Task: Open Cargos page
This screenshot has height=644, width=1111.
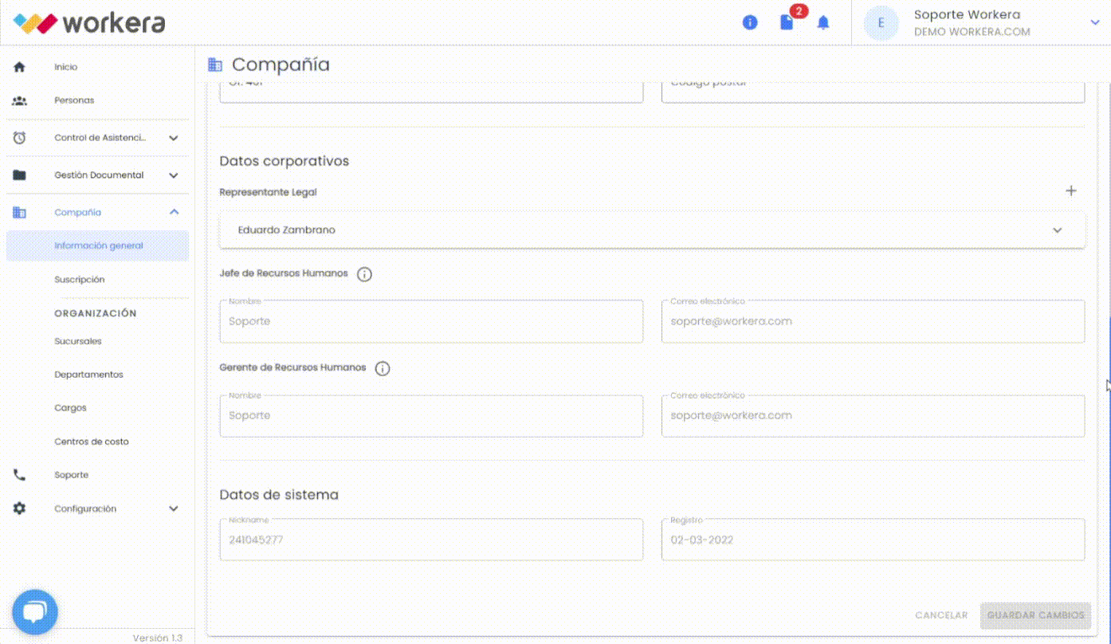Action: 71,408
